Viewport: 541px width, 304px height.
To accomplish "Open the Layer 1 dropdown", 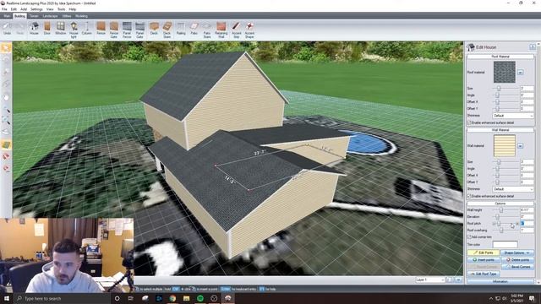I will (429, 280).
